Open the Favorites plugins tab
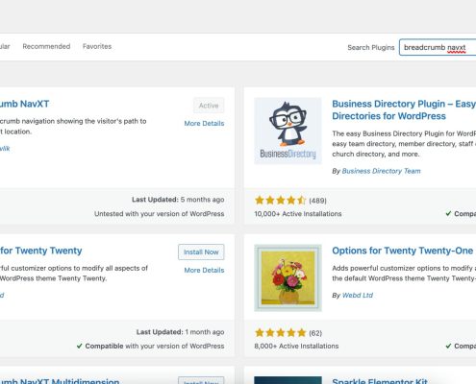The height and width of the screenshot is (384, 476). [97, 46]
